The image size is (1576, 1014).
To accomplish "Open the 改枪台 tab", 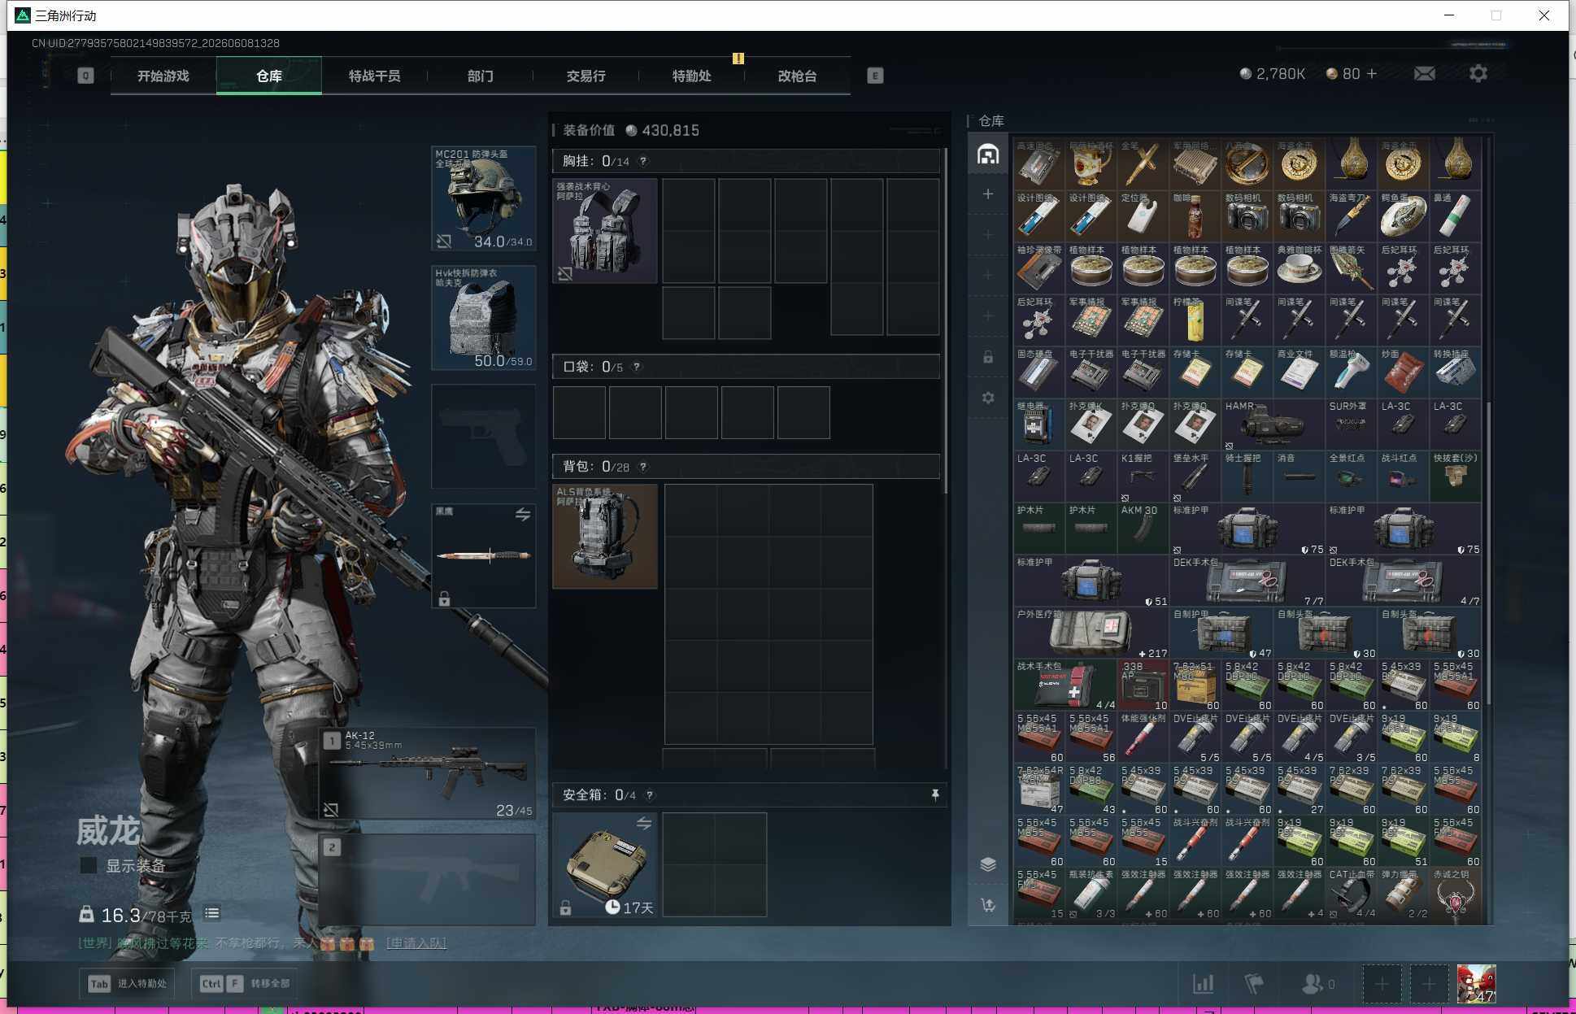I will tap(798, 76).
